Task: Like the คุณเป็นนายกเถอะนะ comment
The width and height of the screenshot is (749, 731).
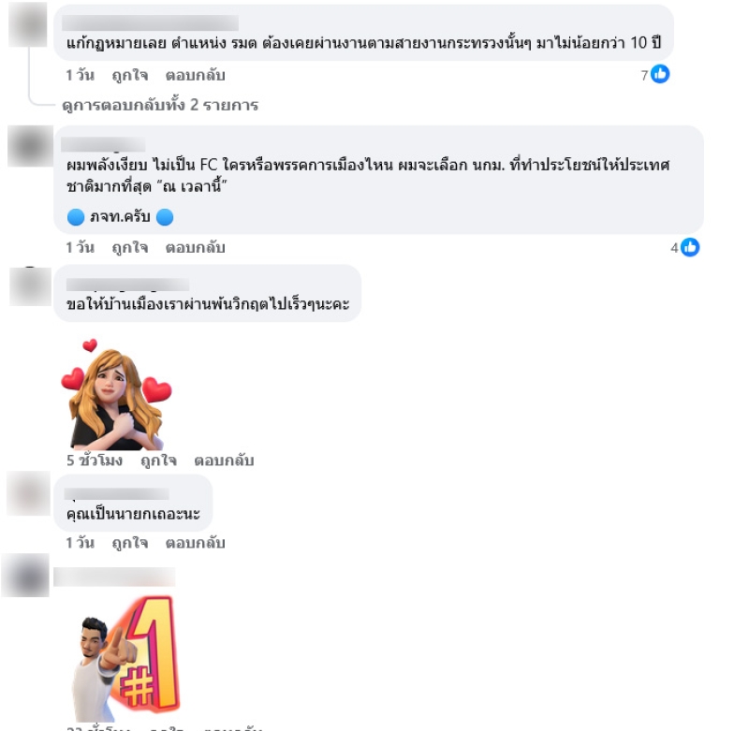Action: (x=129, y=543)
